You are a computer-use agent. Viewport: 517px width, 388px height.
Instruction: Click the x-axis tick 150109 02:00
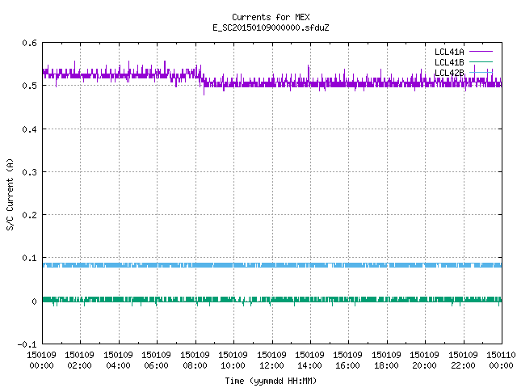pos(79,360)
